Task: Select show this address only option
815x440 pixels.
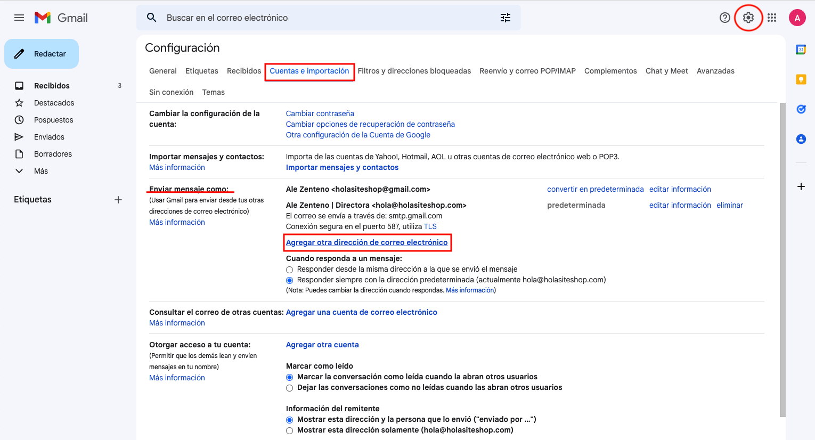Action: pyautogui.click(x=290, y=430)
